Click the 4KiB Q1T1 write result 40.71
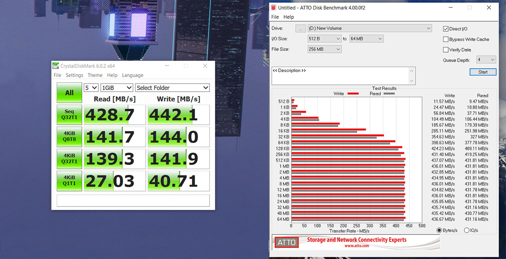Screen dimensions: 506x259 179,181
